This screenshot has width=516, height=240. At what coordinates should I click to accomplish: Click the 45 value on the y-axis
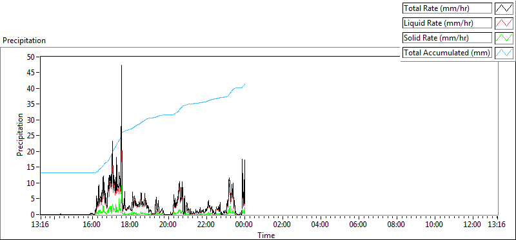pyautogui.click(x=31, y=73)
